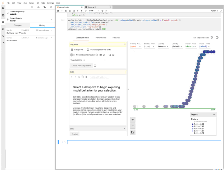Click the Threshold slider
Viewport: 224px width, 170px height.
pyautogui.click(x=93, y=60)
